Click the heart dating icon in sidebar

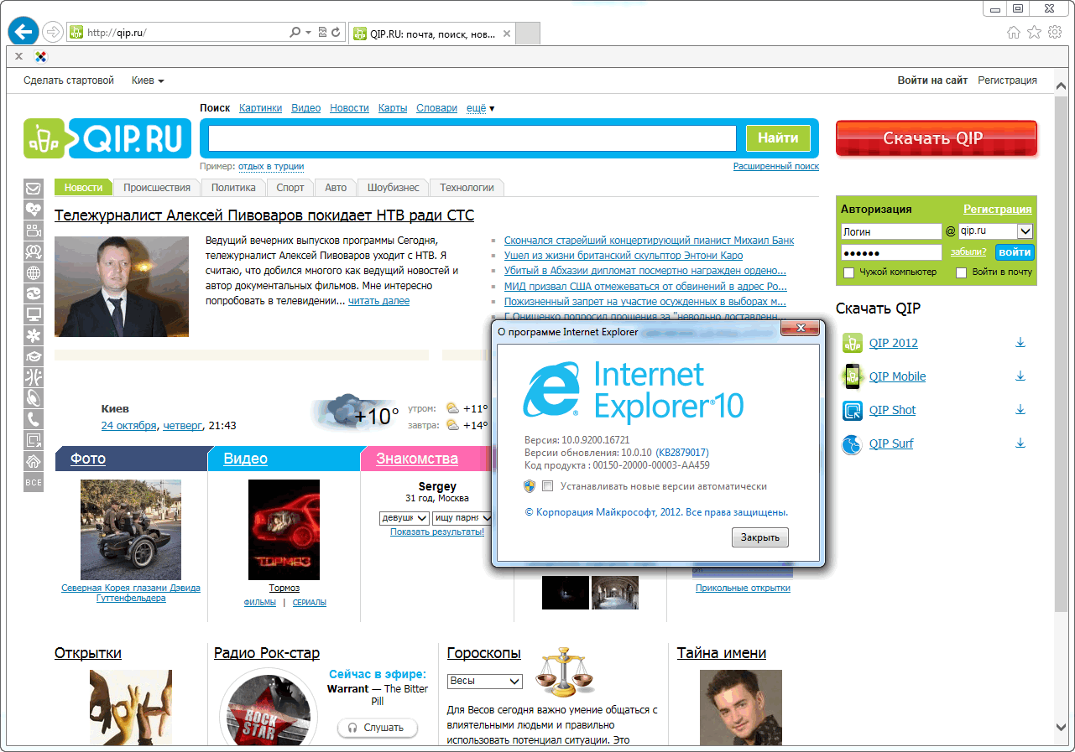(34, 210)
